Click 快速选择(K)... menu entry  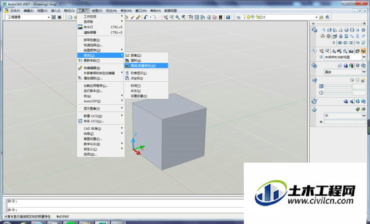click(101, 45)
